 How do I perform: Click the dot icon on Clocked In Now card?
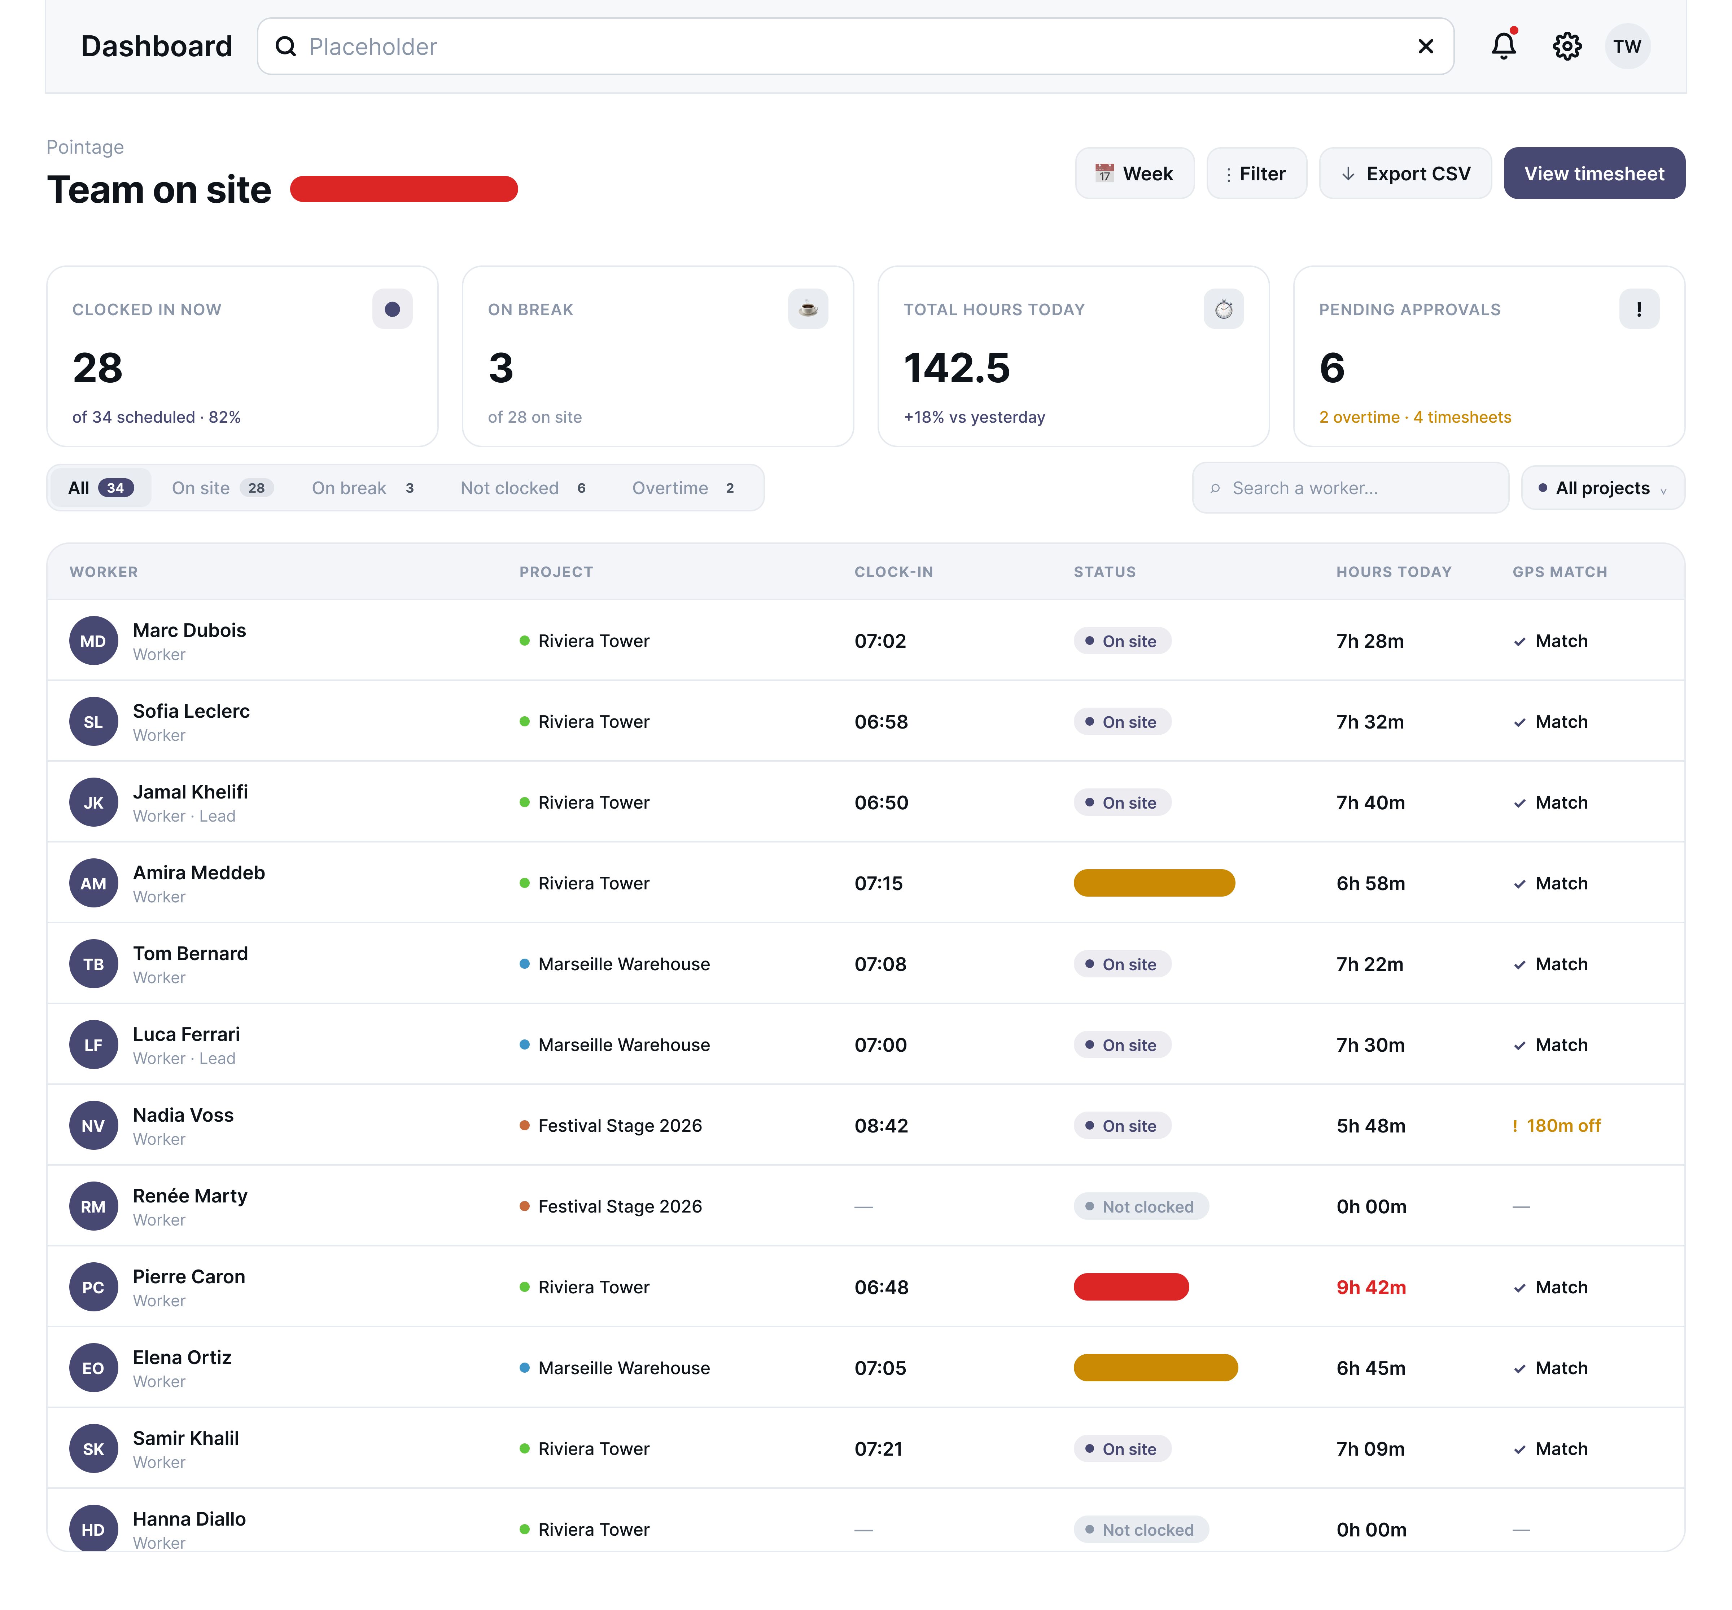pyautogui.click(x=392, y=309)
